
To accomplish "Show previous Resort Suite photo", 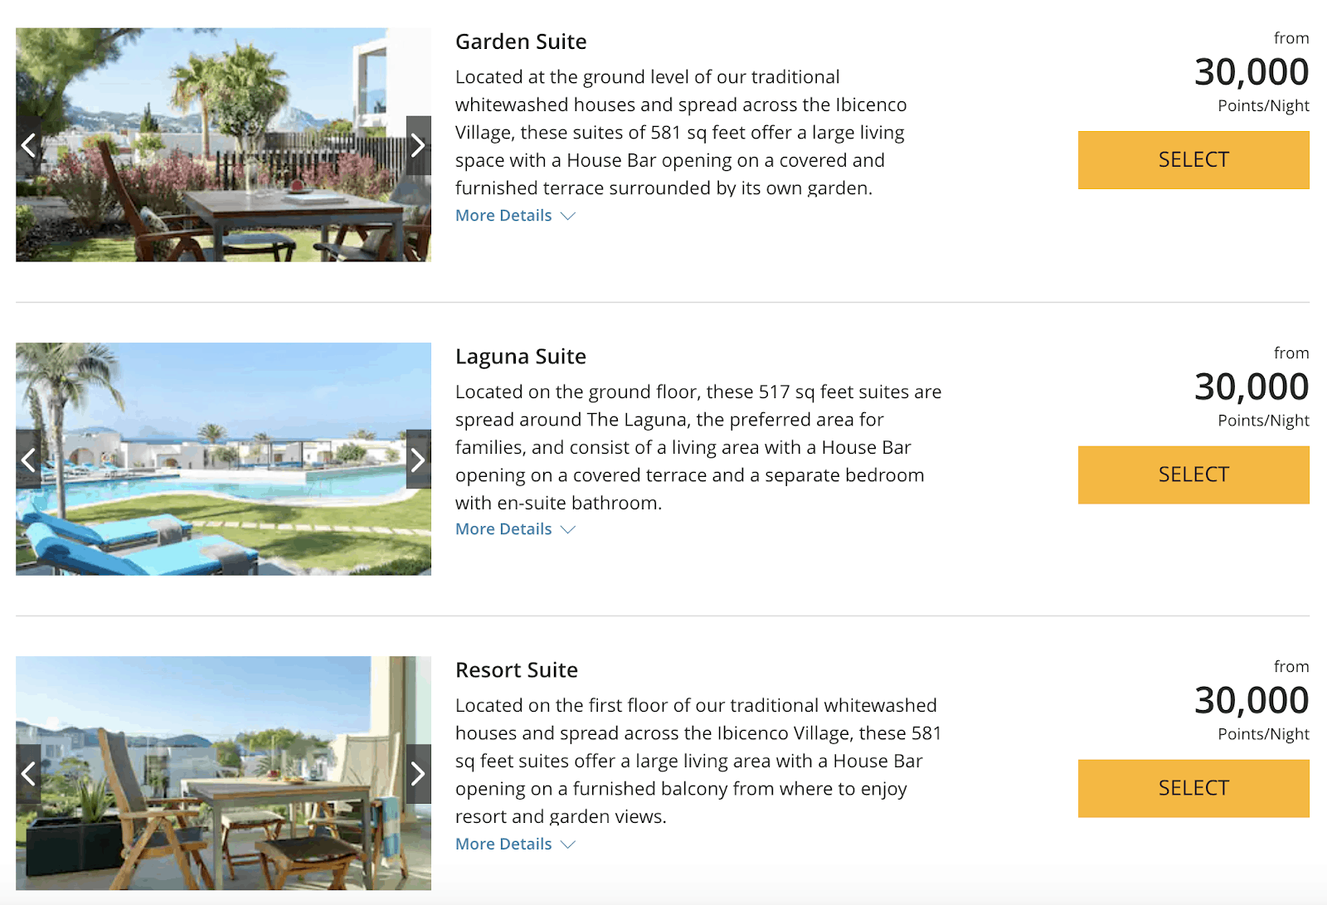I will tap(29, 774).
